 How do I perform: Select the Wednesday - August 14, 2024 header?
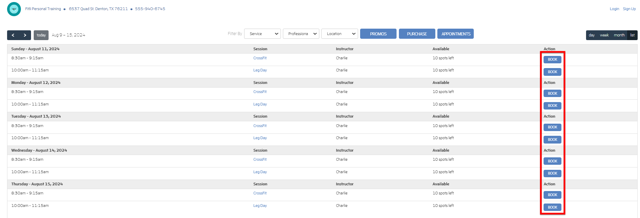39,150
